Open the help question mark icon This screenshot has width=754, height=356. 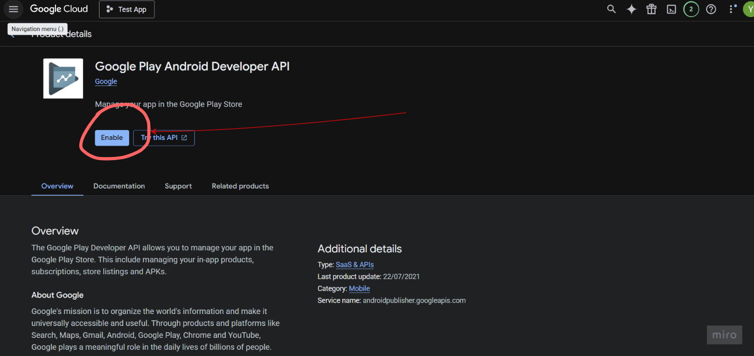711,9
